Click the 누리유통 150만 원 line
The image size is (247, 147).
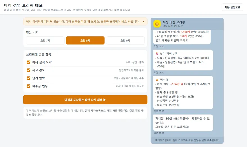click(x=168, y=105)
